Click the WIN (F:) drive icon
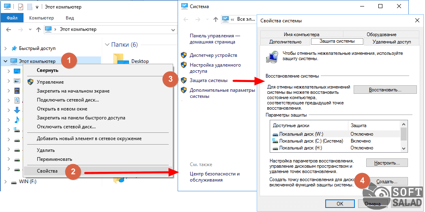425x212 pixels. pos(14,182)
